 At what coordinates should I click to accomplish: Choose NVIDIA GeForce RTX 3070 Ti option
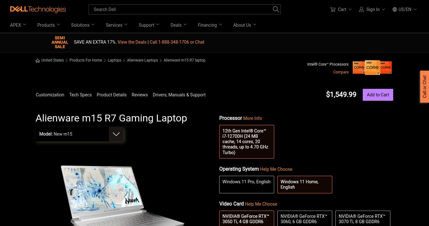[x=363, y=218]
